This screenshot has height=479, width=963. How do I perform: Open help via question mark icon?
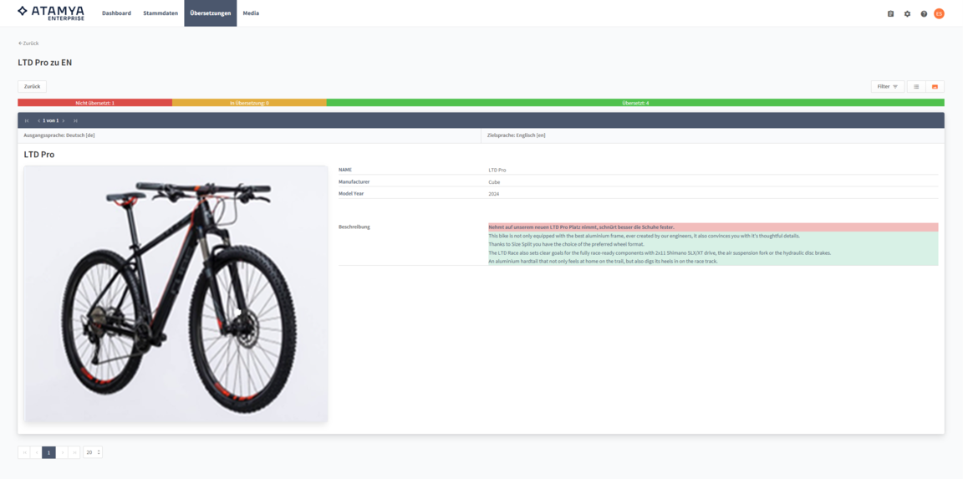(924, 13)
